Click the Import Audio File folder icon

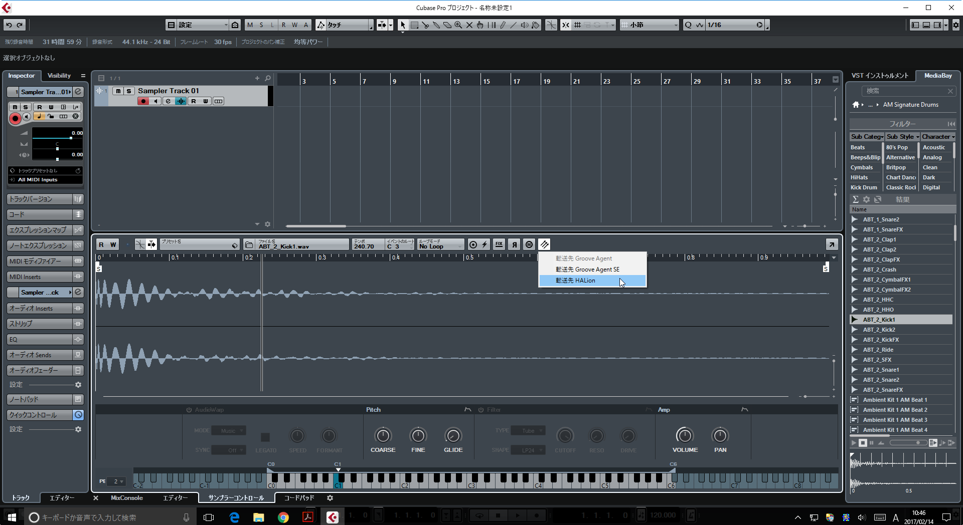249,244
